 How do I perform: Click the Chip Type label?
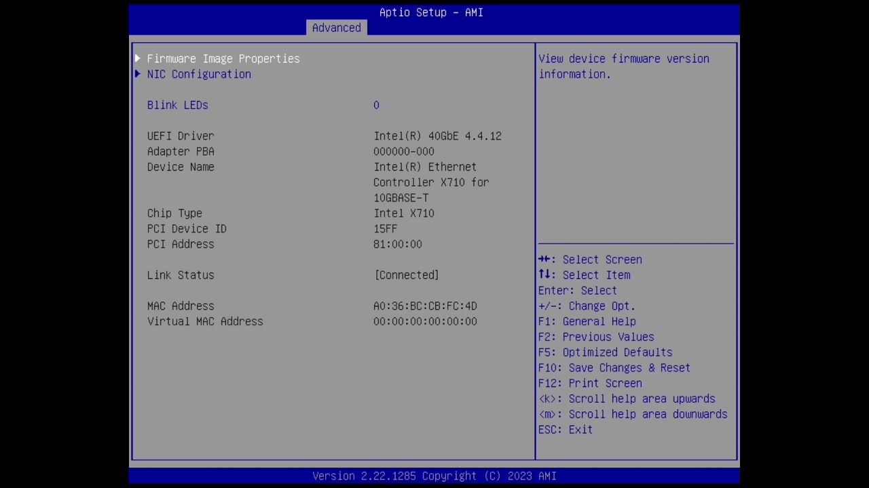point(174,213)
